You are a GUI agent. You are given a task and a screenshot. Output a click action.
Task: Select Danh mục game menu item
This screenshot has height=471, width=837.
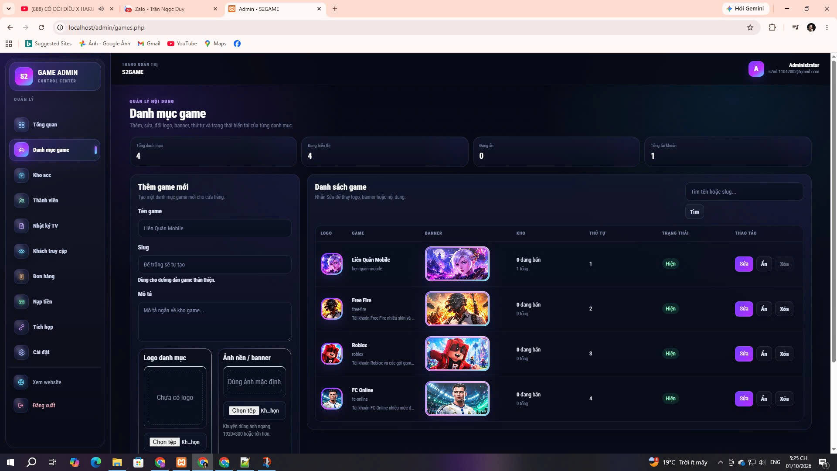click(55, 150)
